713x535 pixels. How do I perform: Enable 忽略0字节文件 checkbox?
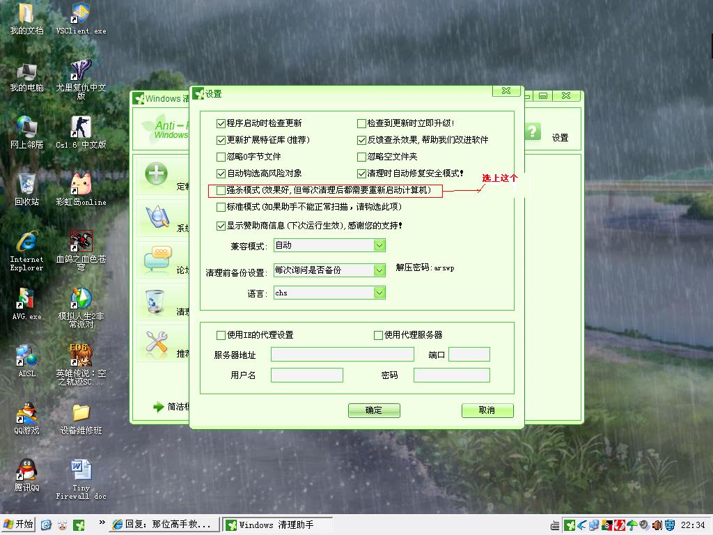click(221, 157)
